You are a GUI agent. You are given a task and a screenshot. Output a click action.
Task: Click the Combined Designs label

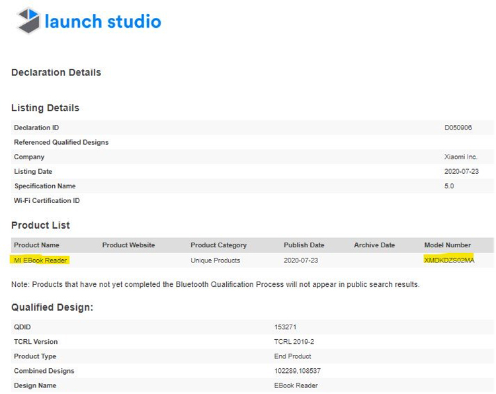pyautogui.click(x=44, y=371)
